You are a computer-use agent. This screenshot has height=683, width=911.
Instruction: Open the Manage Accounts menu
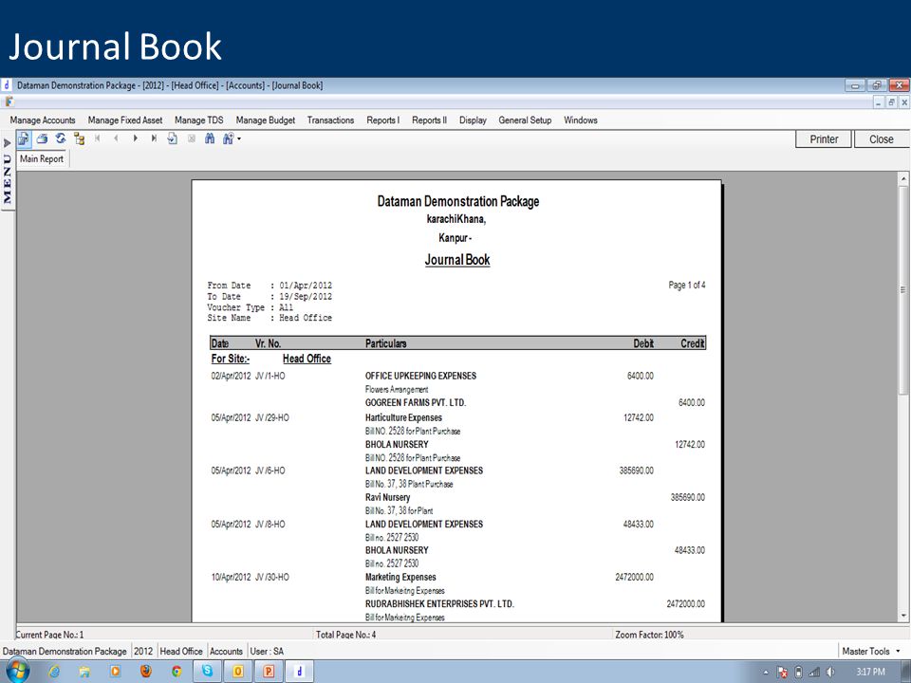coord(43,120)
